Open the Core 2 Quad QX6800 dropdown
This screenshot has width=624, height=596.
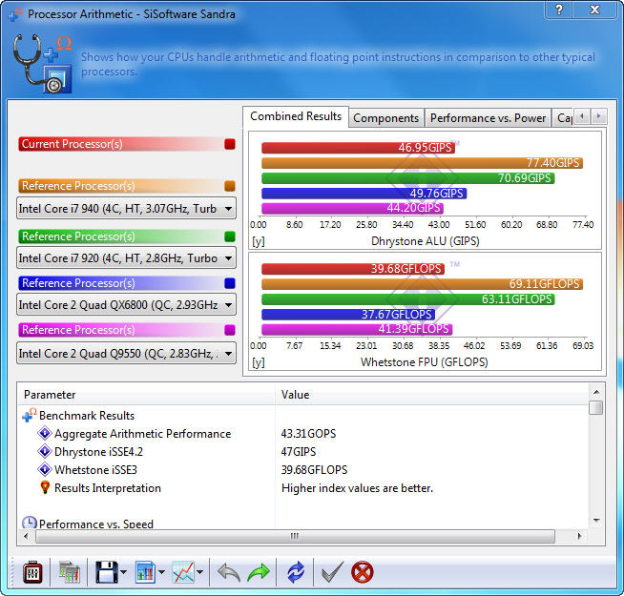[126, 305]
